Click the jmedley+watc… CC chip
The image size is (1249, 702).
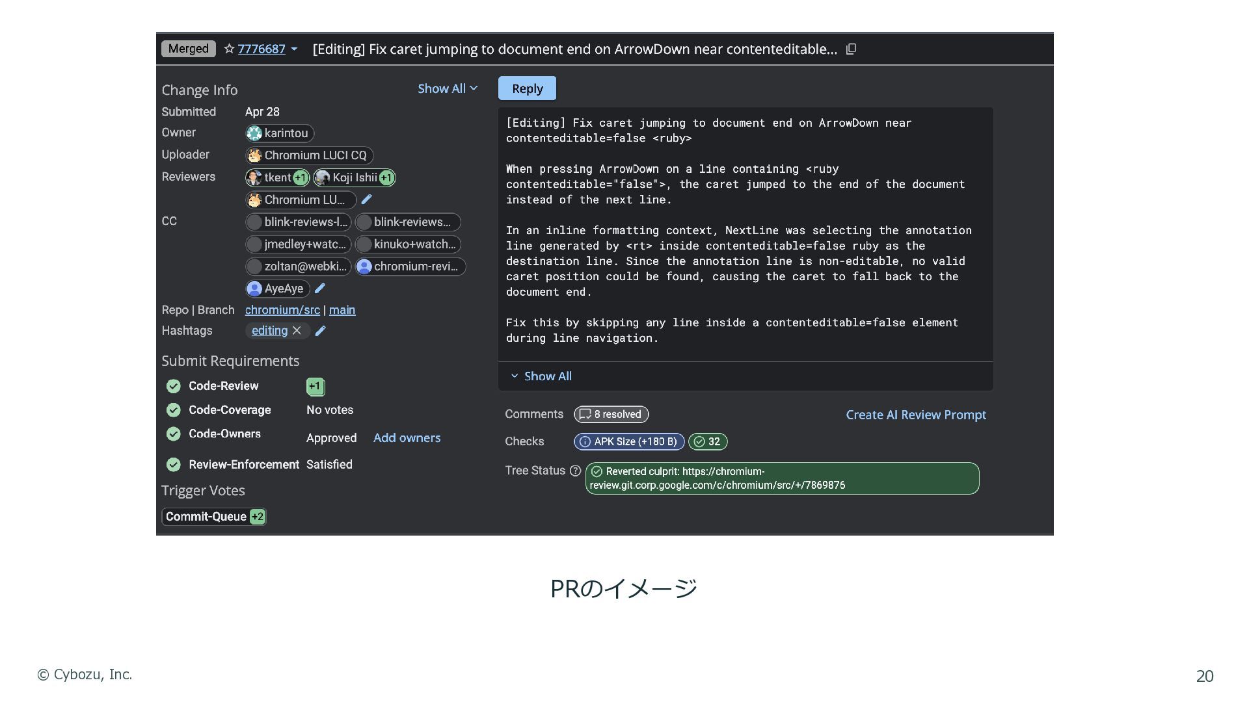tap(298, 244)
